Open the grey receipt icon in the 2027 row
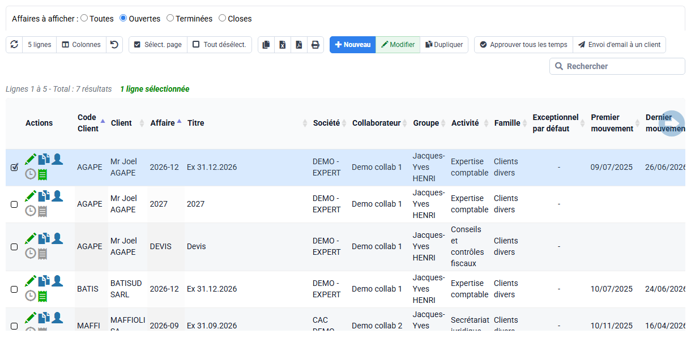691x342 pixels. (42, 211)
